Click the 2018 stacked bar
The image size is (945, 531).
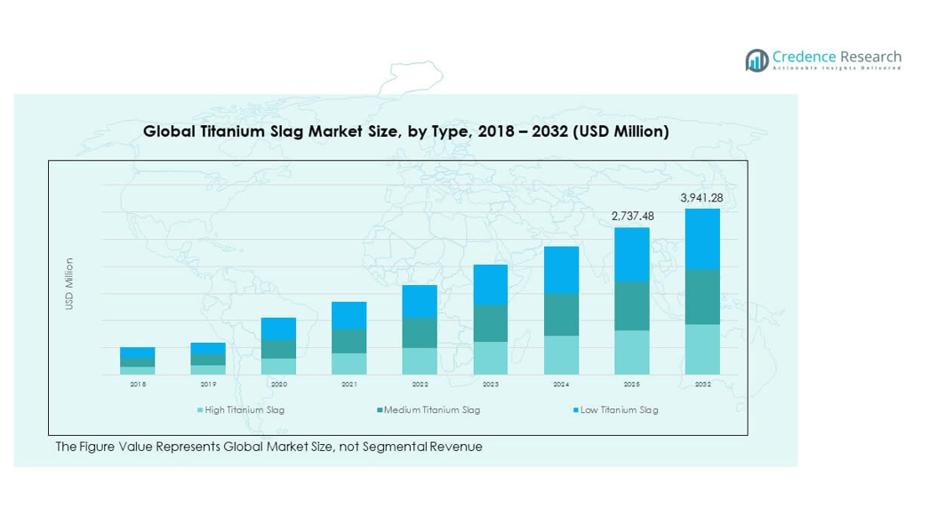point(138,361)
